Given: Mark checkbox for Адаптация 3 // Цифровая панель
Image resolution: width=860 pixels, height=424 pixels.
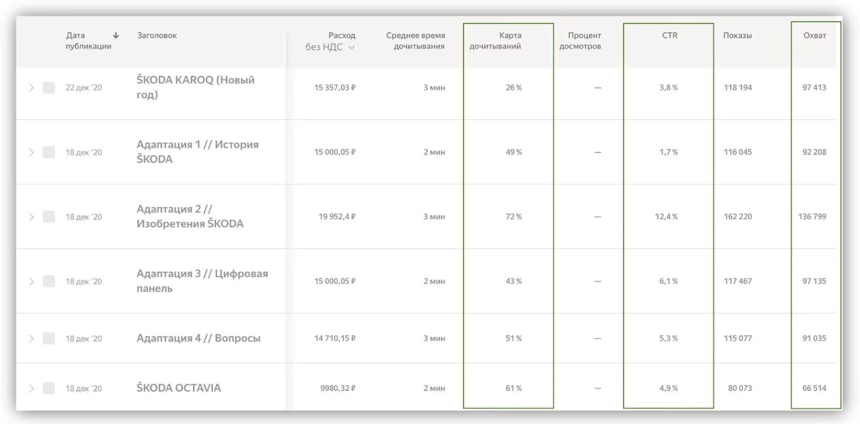Looking at the screenshot, I should (x=49, y=281).
